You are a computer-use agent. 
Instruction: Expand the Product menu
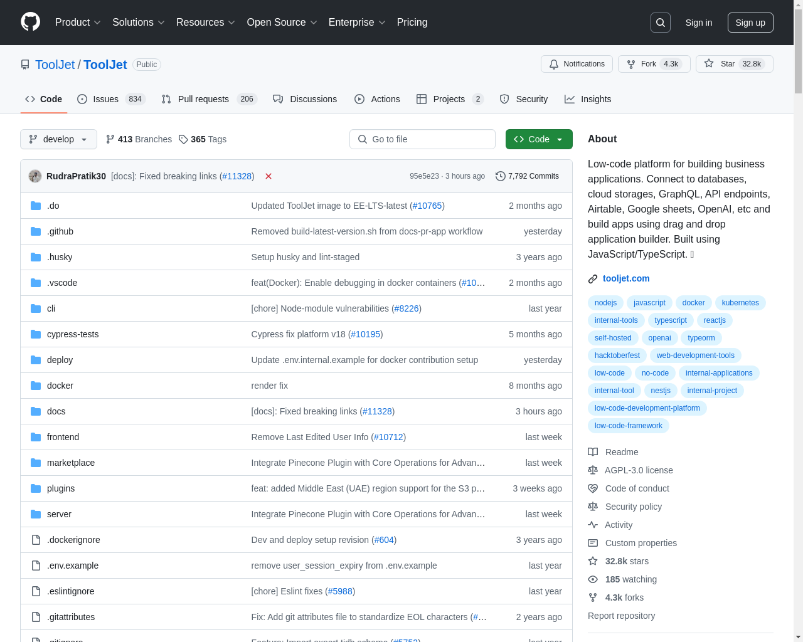[78, 23]
